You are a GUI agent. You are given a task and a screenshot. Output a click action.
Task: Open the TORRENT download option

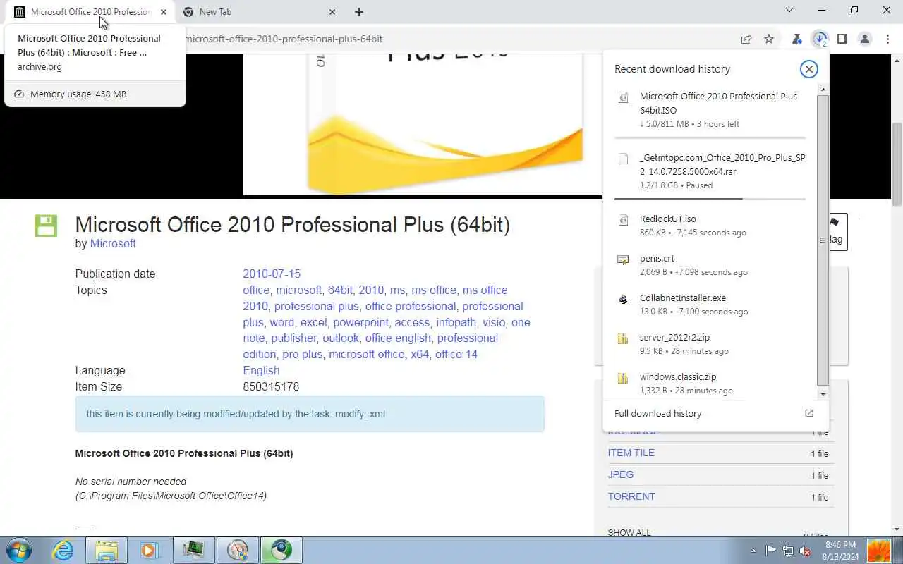[x=631, y=496]
